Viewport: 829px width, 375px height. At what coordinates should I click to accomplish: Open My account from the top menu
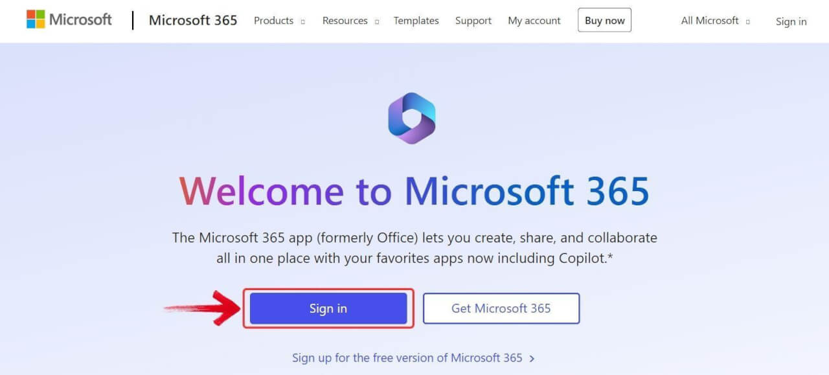click(534, 21)
